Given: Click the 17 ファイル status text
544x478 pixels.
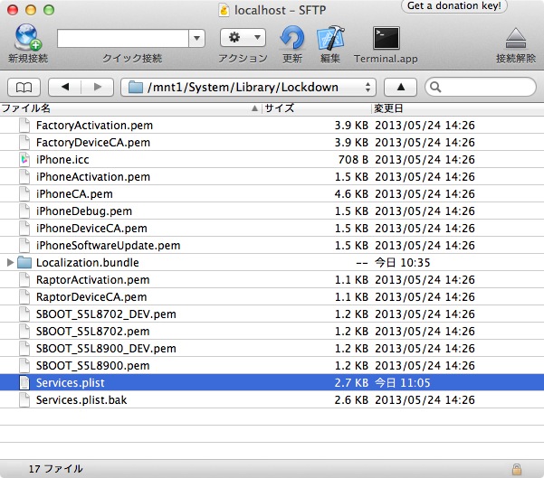Looking at the screenshot, I should 55,469.
